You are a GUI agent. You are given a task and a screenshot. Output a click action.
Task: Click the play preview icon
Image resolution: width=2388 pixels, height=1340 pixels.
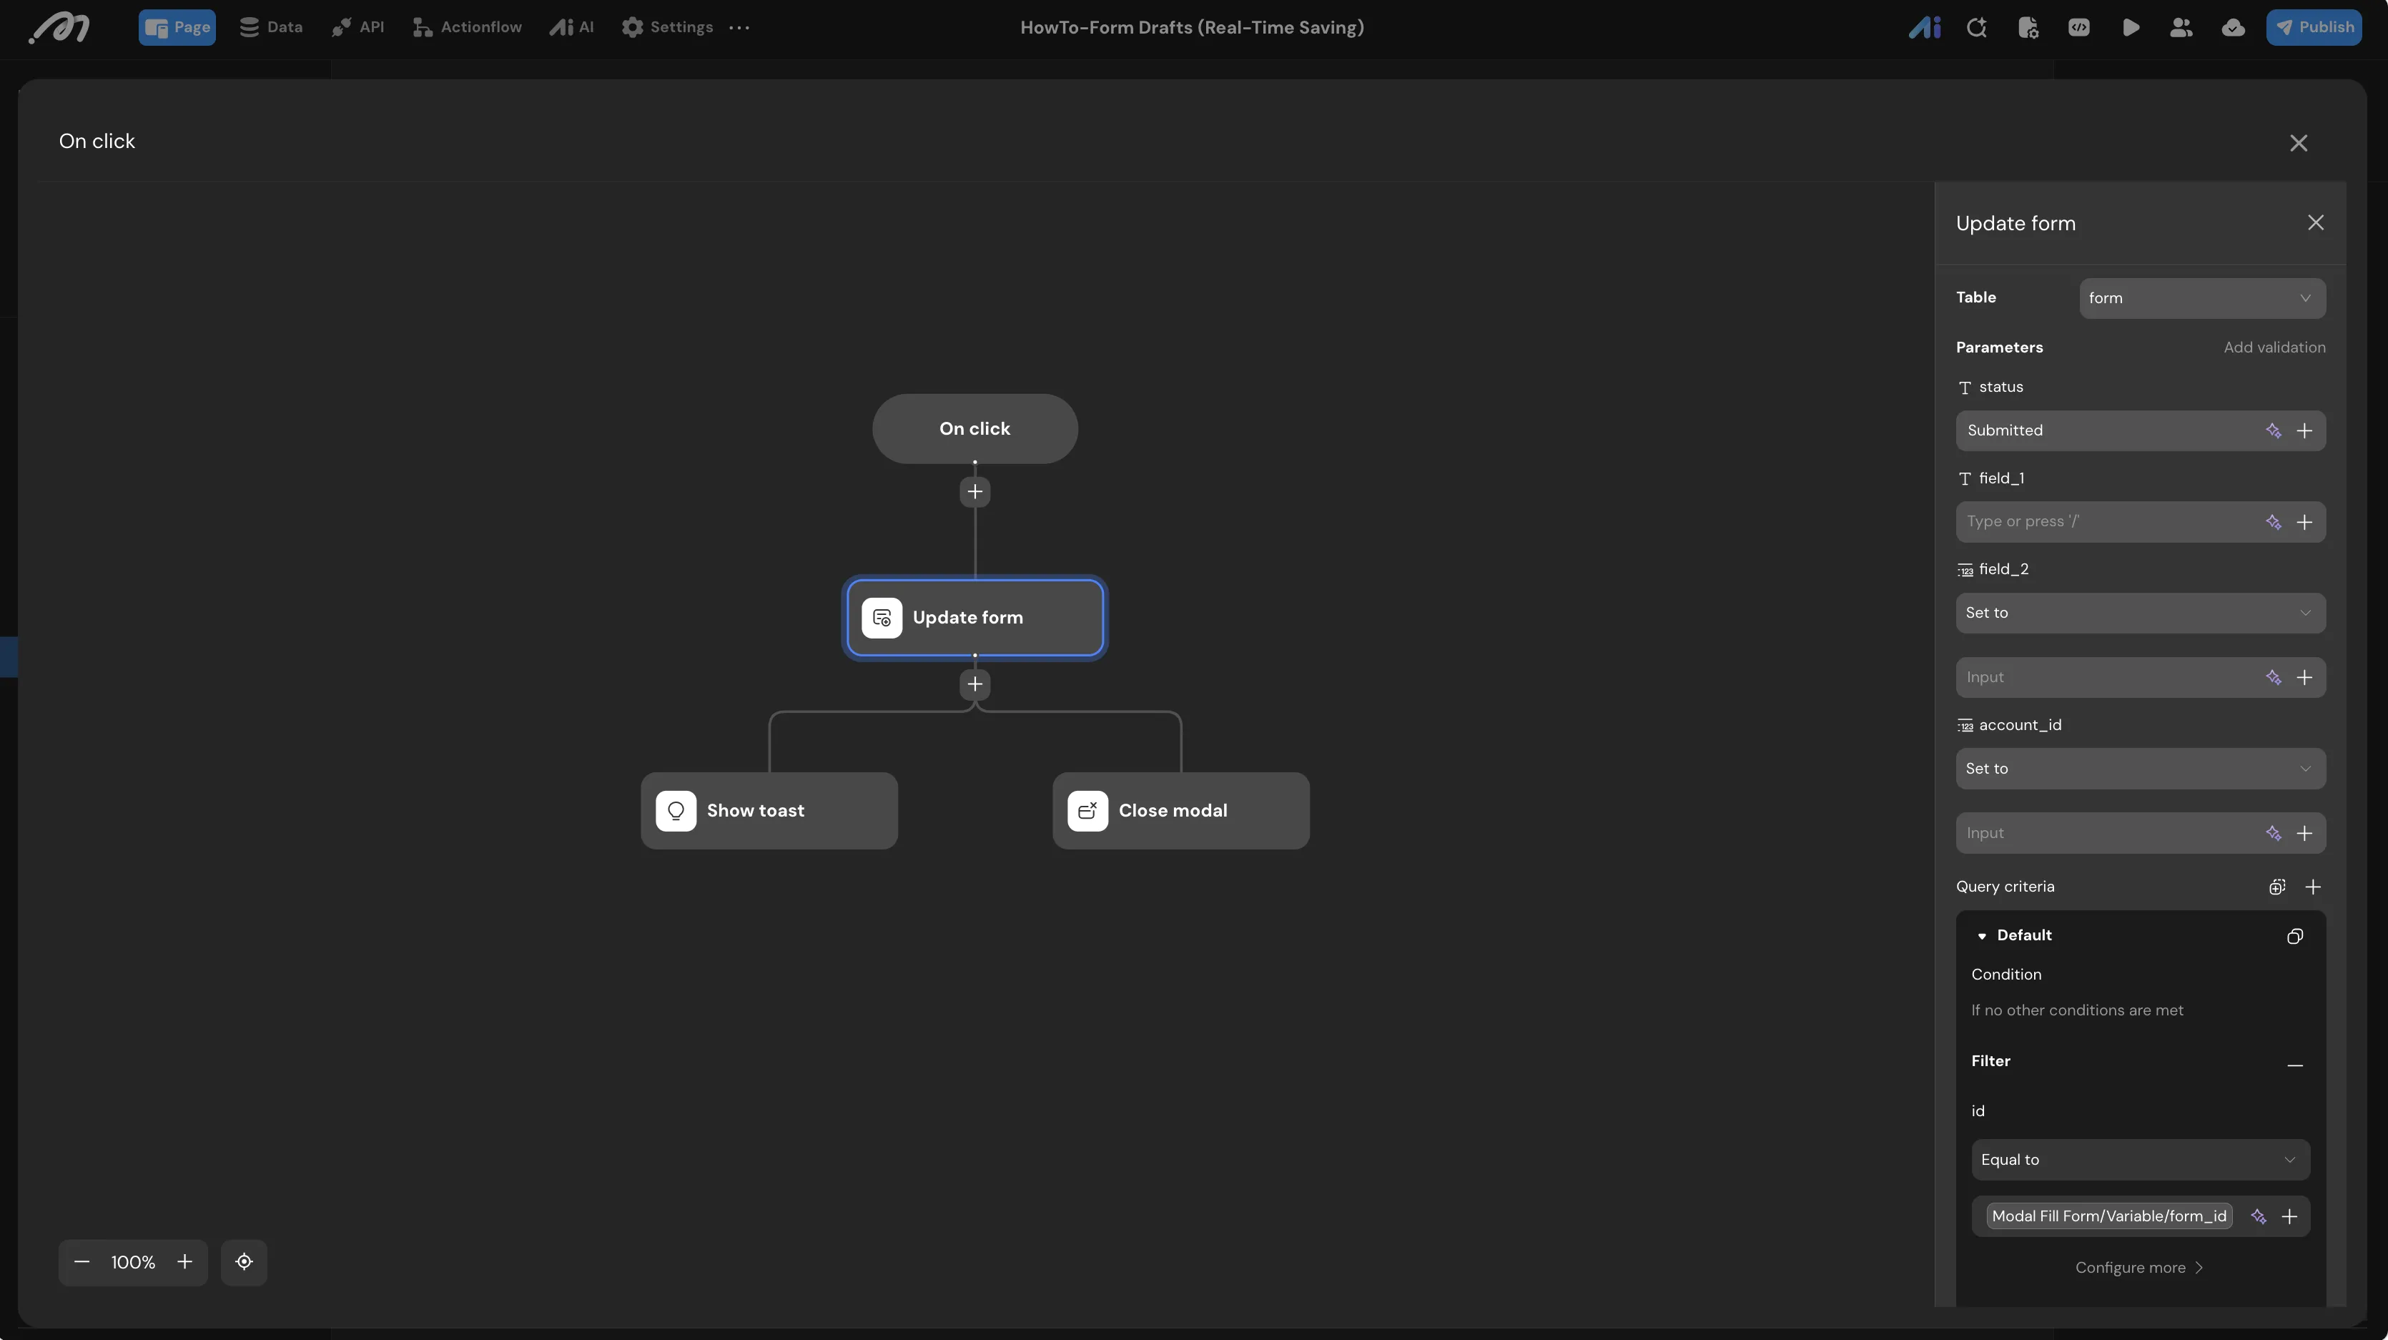(2131, 28)
